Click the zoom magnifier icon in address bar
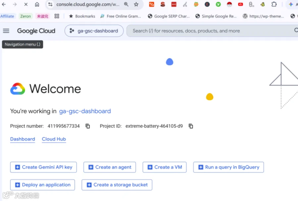This screenshot has width=298, height=201. tap(126, 4)
